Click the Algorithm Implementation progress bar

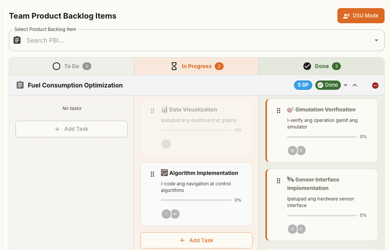(x=196, y=200)
